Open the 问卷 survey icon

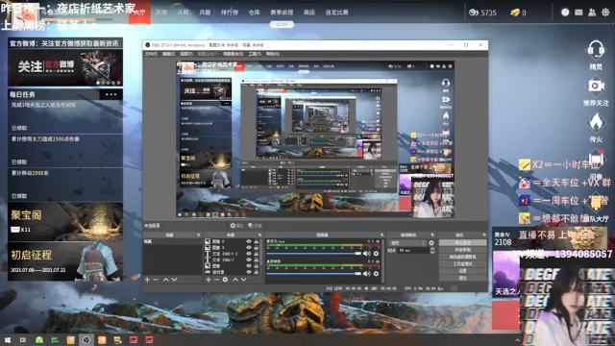596,159
